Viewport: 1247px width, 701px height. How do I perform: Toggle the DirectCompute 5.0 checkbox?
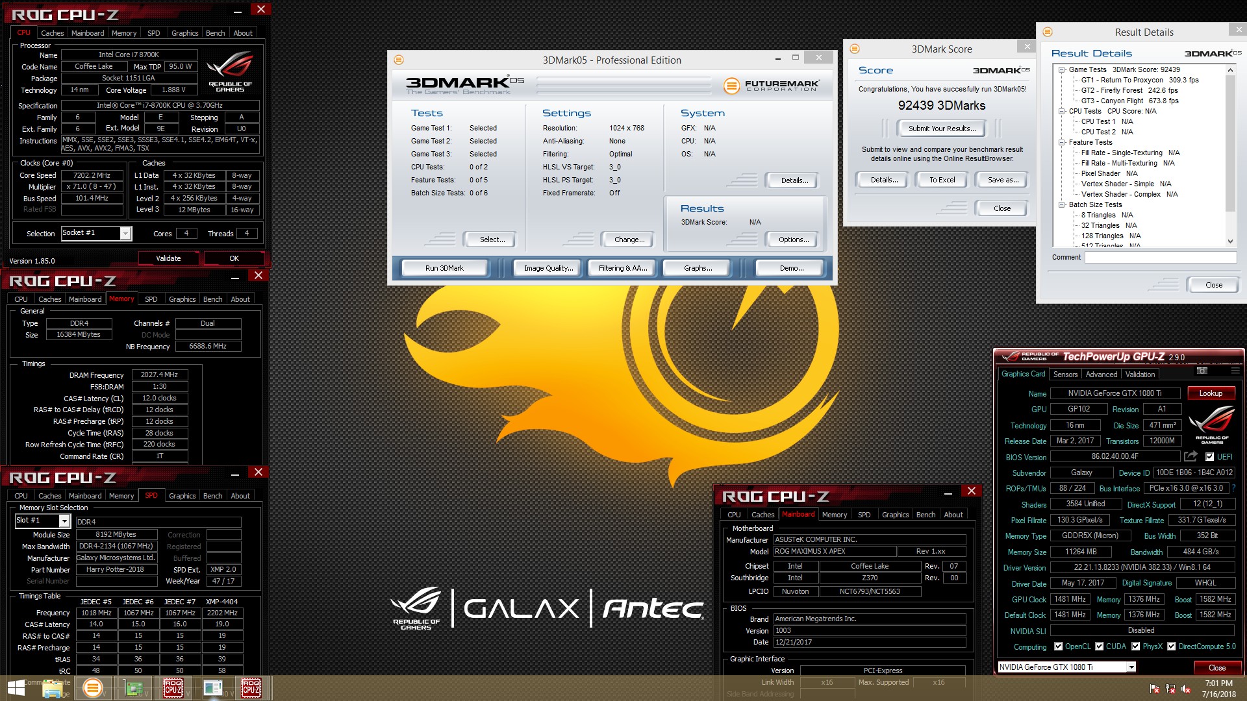[1172, 646]
